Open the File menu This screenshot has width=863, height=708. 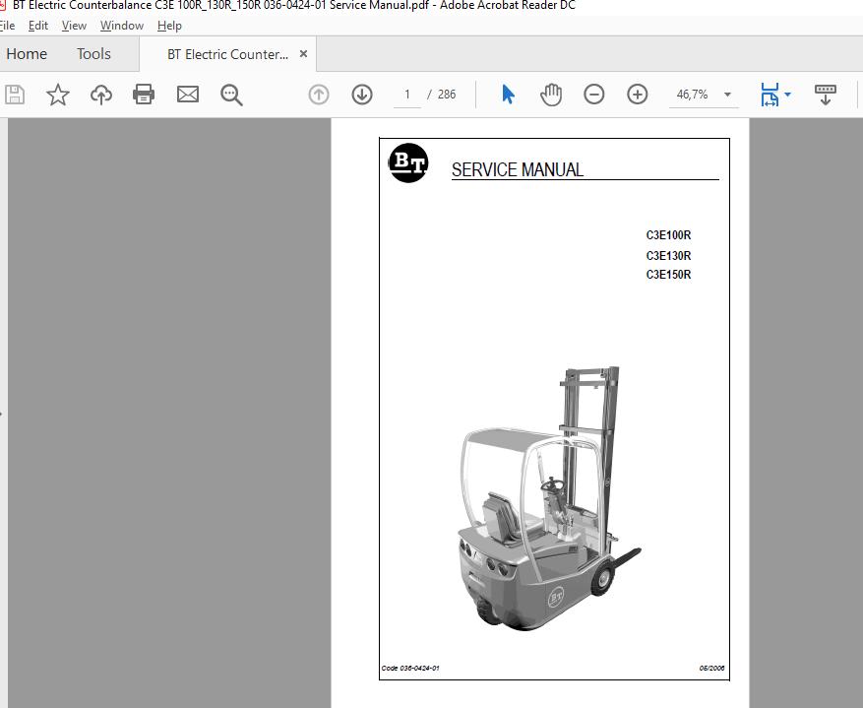coord(7,26)
